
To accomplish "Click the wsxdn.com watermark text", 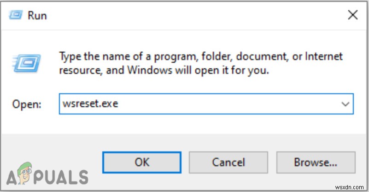I will (x=348, y=187).
